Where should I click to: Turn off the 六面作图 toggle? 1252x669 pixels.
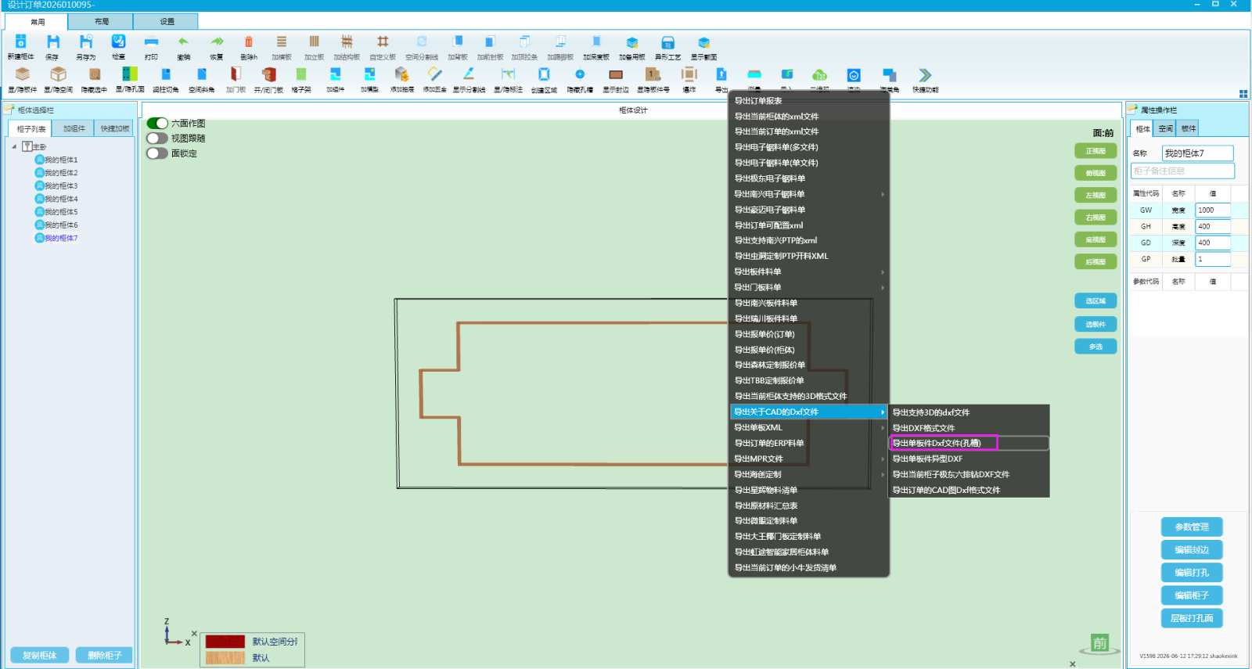pos(157,123)
